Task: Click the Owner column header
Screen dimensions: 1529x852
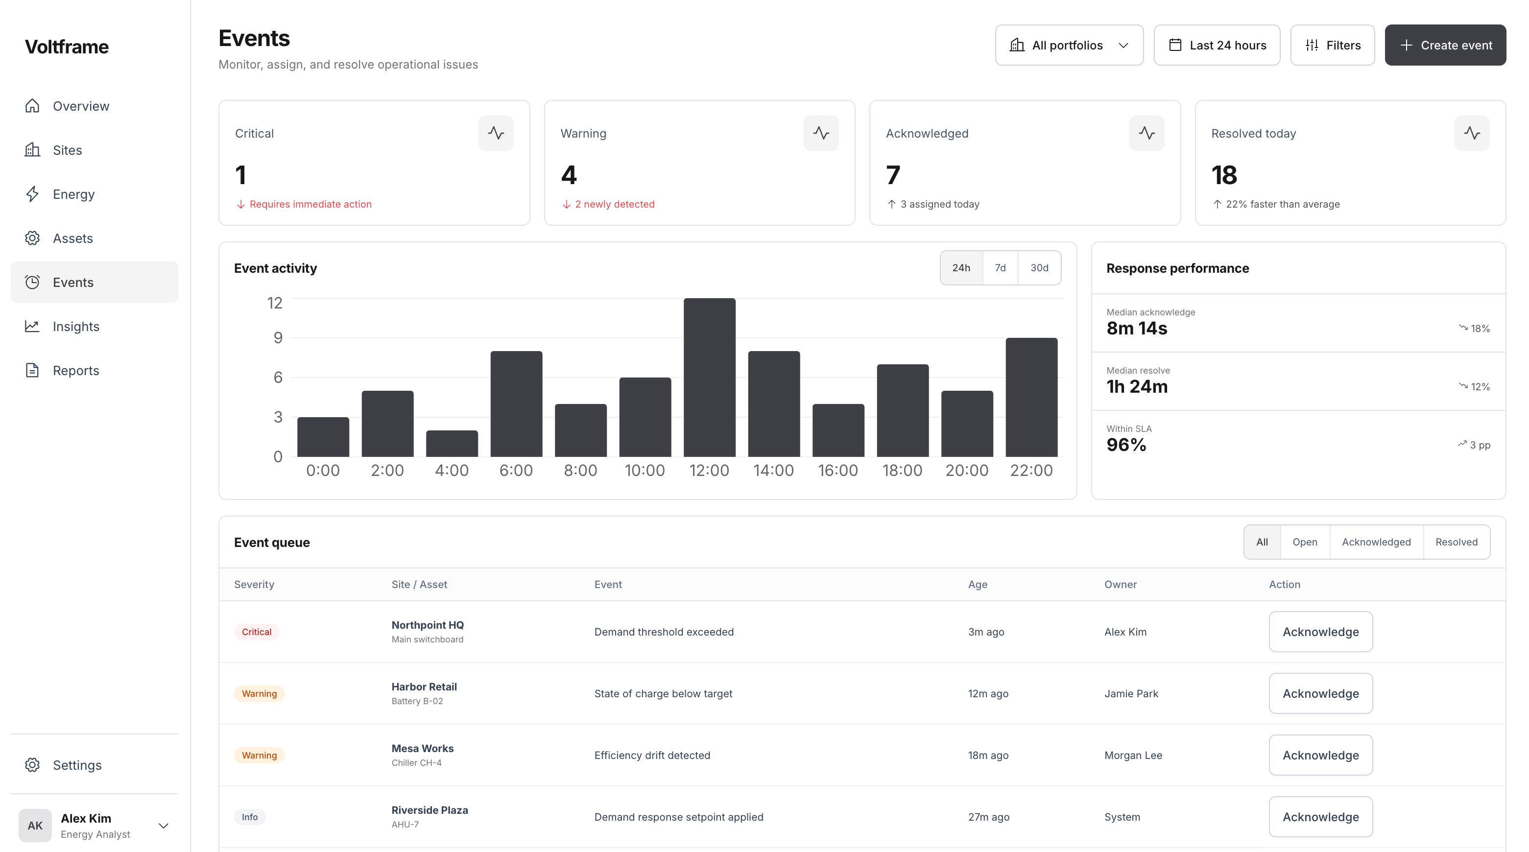Action: [1120, 585]
